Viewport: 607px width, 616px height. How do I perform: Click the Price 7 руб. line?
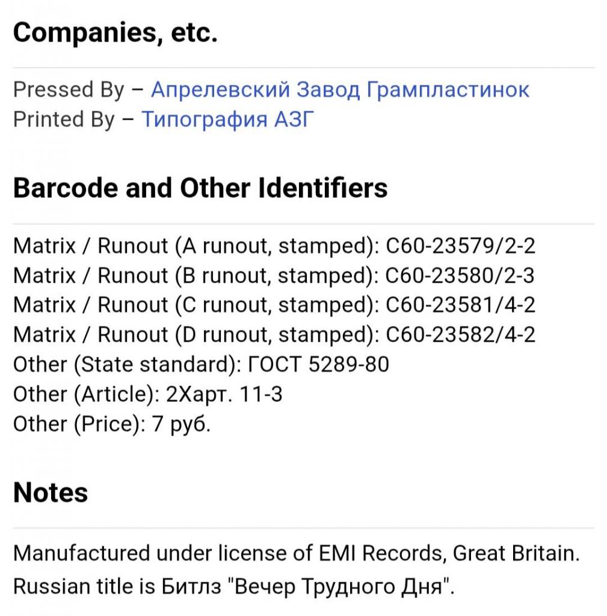(x=112, y=425)
